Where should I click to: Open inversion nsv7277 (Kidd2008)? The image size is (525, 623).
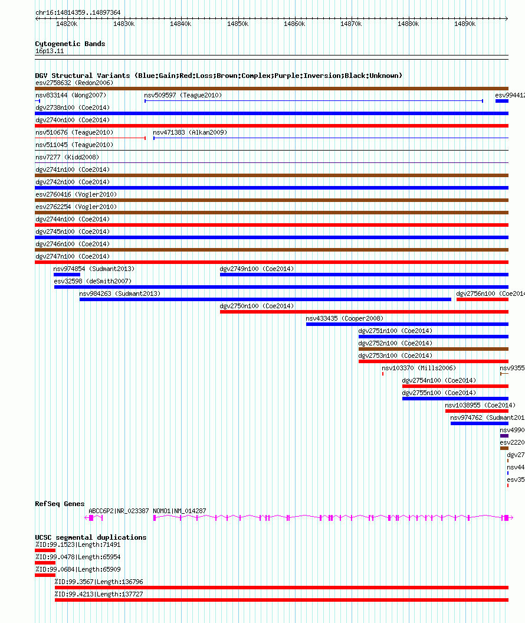(x=67, y=157)
